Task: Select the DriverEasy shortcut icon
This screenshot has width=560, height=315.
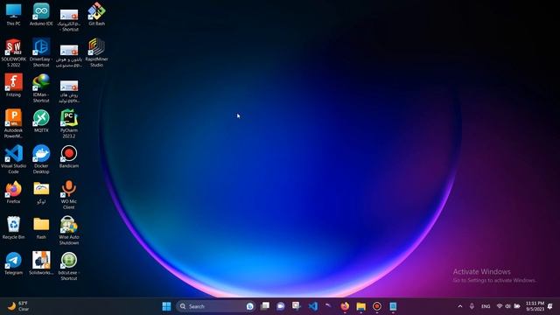Action: [41, 52]
